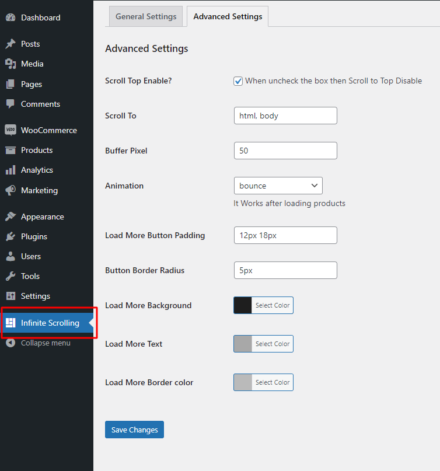Click the Load More Button Padding field
Screen dimensions: 440x471
285,235
